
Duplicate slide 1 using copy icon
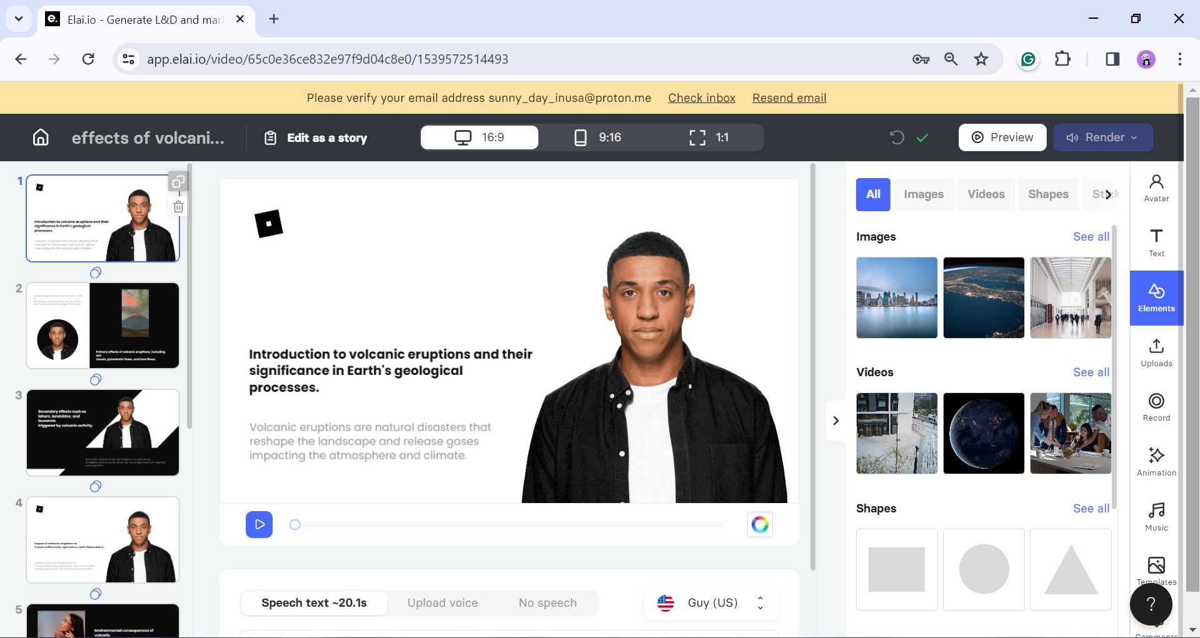[178, 182]
